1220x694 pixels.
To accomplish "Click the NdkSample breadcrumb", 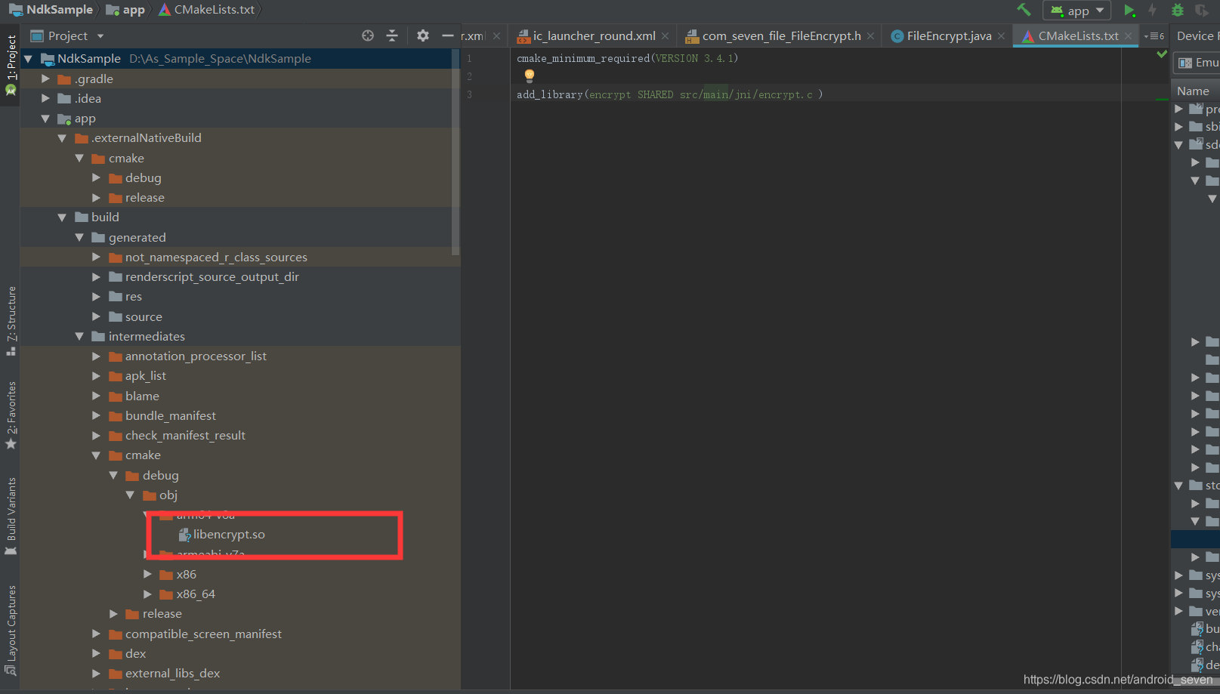I will click(51, 10).
